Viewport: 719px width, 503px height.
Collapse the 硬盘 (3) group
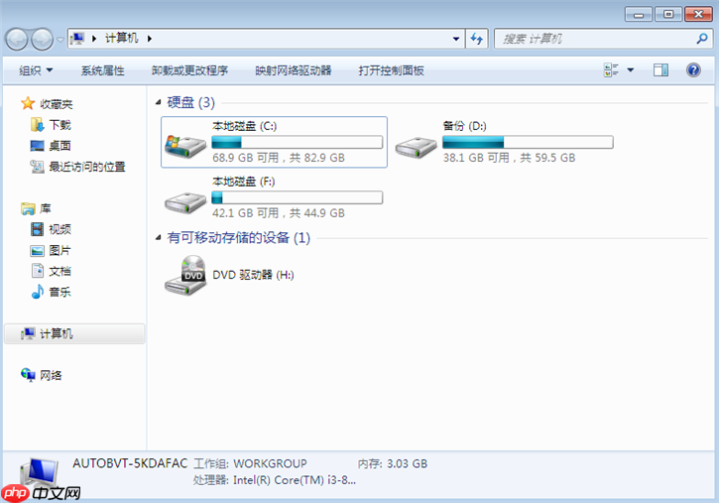point(159,102)
